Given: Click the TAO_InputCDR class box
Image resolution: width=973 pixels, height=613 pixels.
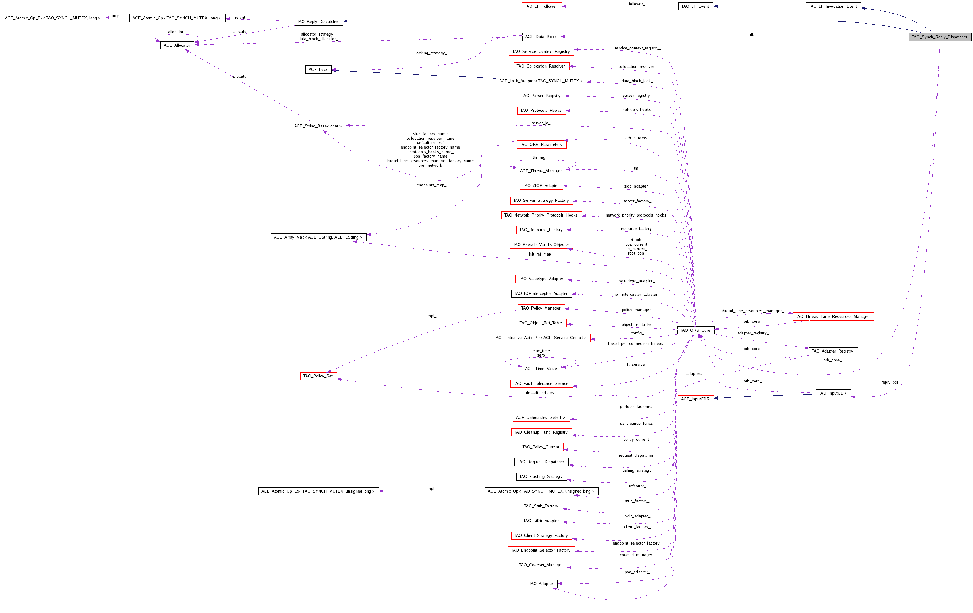Looking at the screenshot, I should 833,393.
